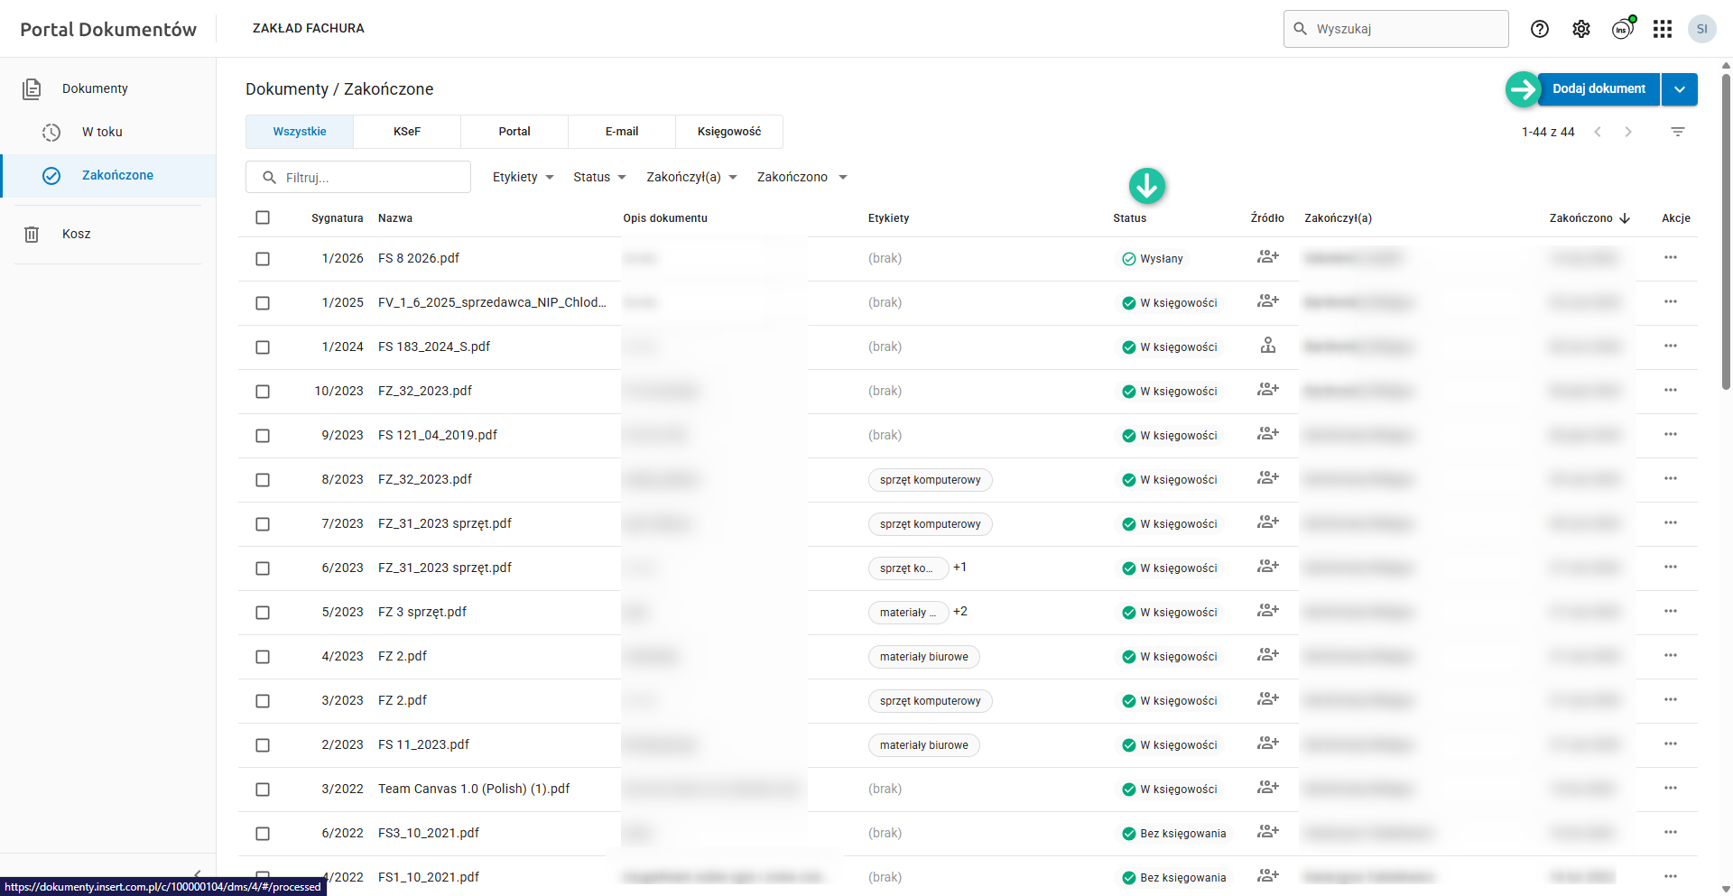Expand the Status filter dropdown
The image size is (1733, 896).
click(599, 177)
